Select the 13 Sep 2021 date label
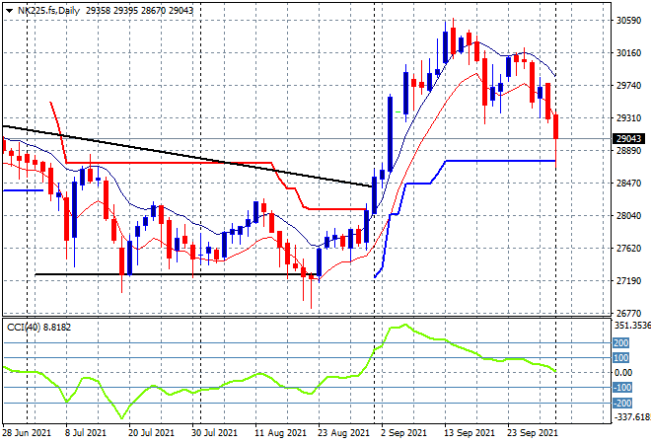The width and height of the screenshot is (651, 444). [470, 433]
